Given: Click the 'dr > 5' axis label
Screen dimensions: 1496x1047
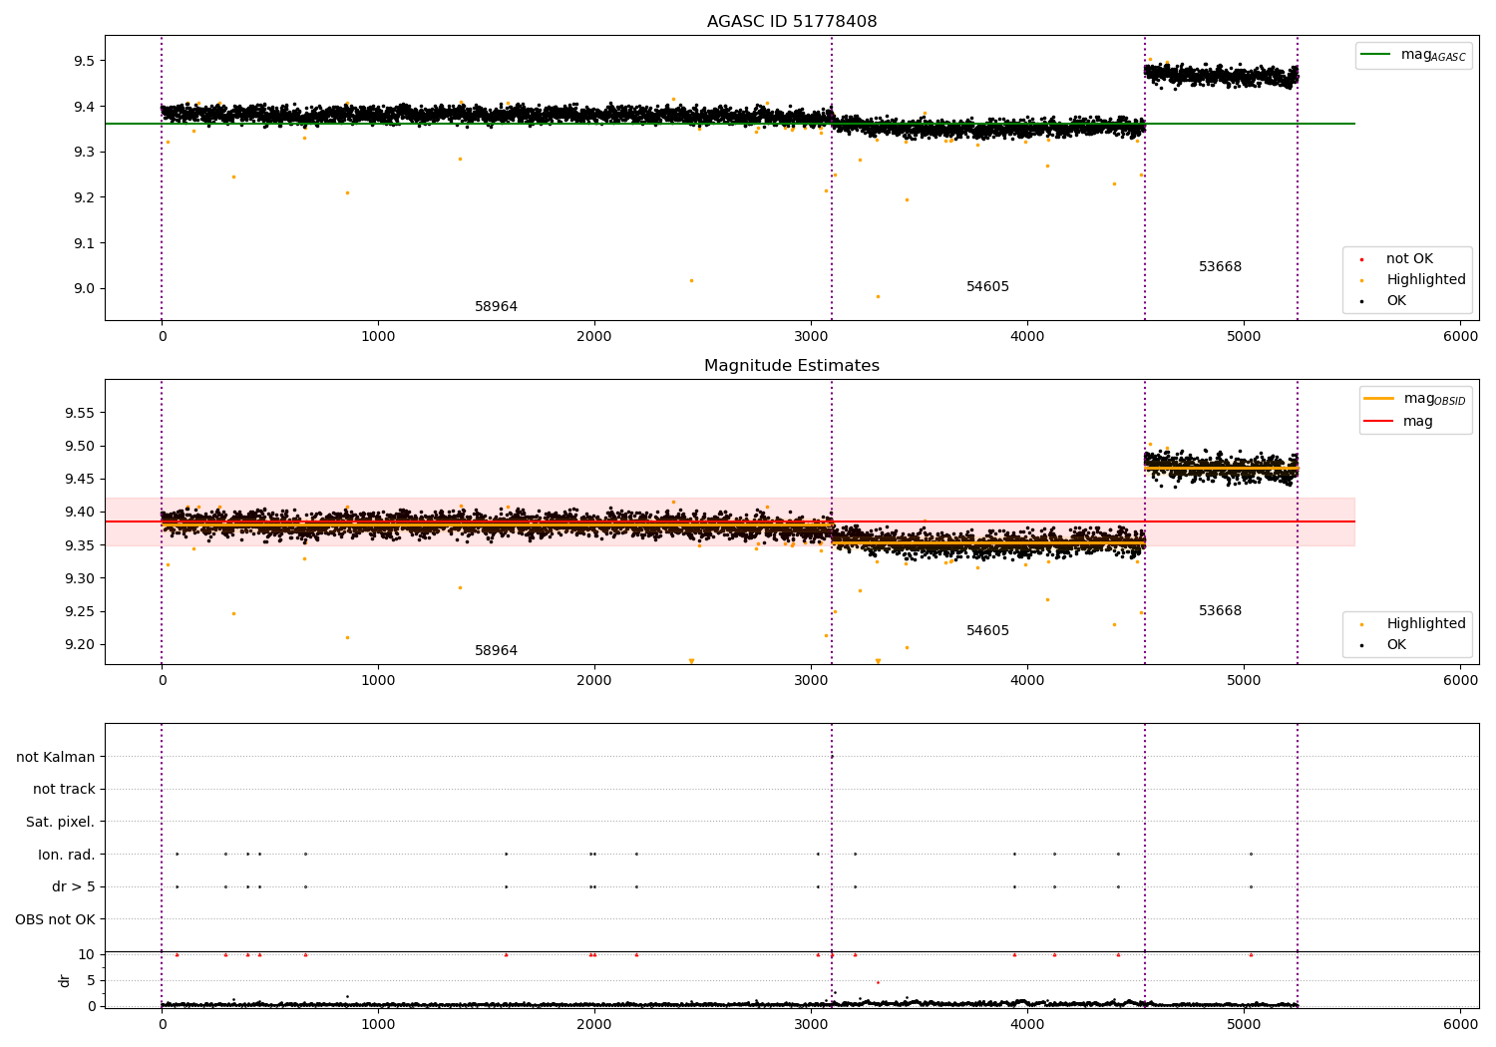Looking at the screenshot, I should click(74, 887).
